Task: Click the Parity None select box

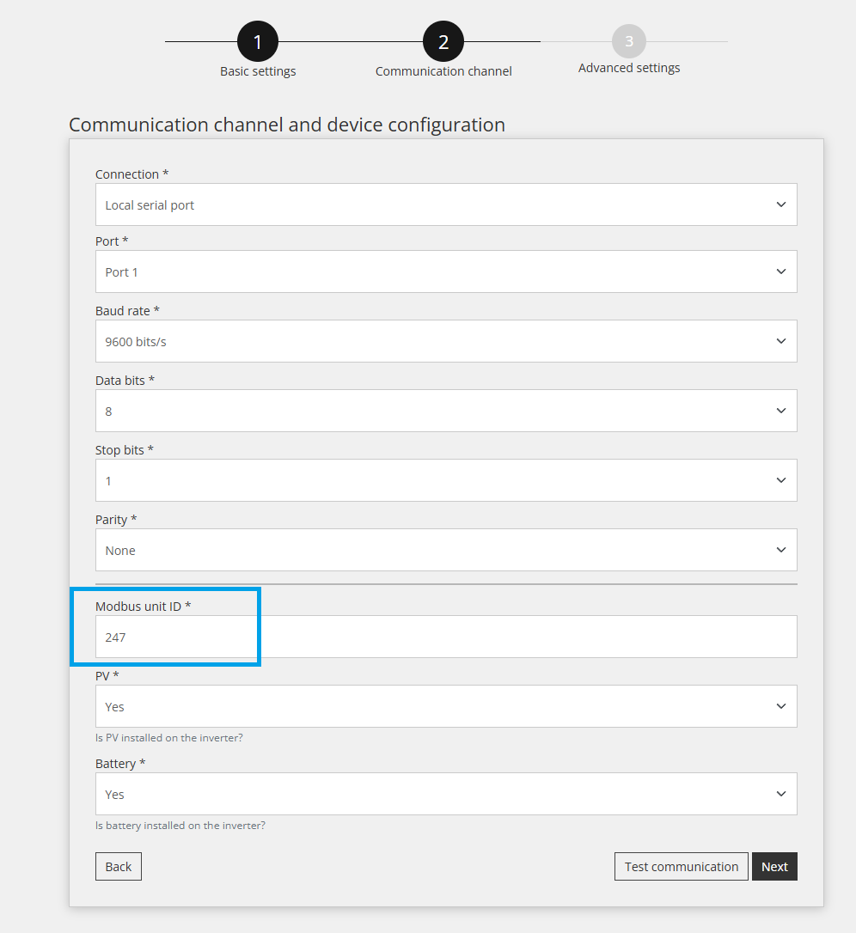Action: click(446, 550)
